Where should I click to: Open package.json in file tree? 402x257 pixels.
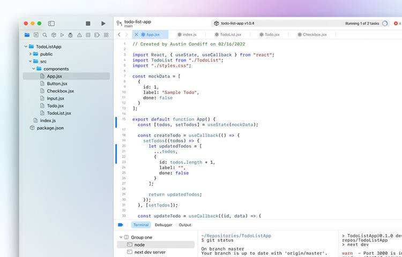(x=50, y=128)
